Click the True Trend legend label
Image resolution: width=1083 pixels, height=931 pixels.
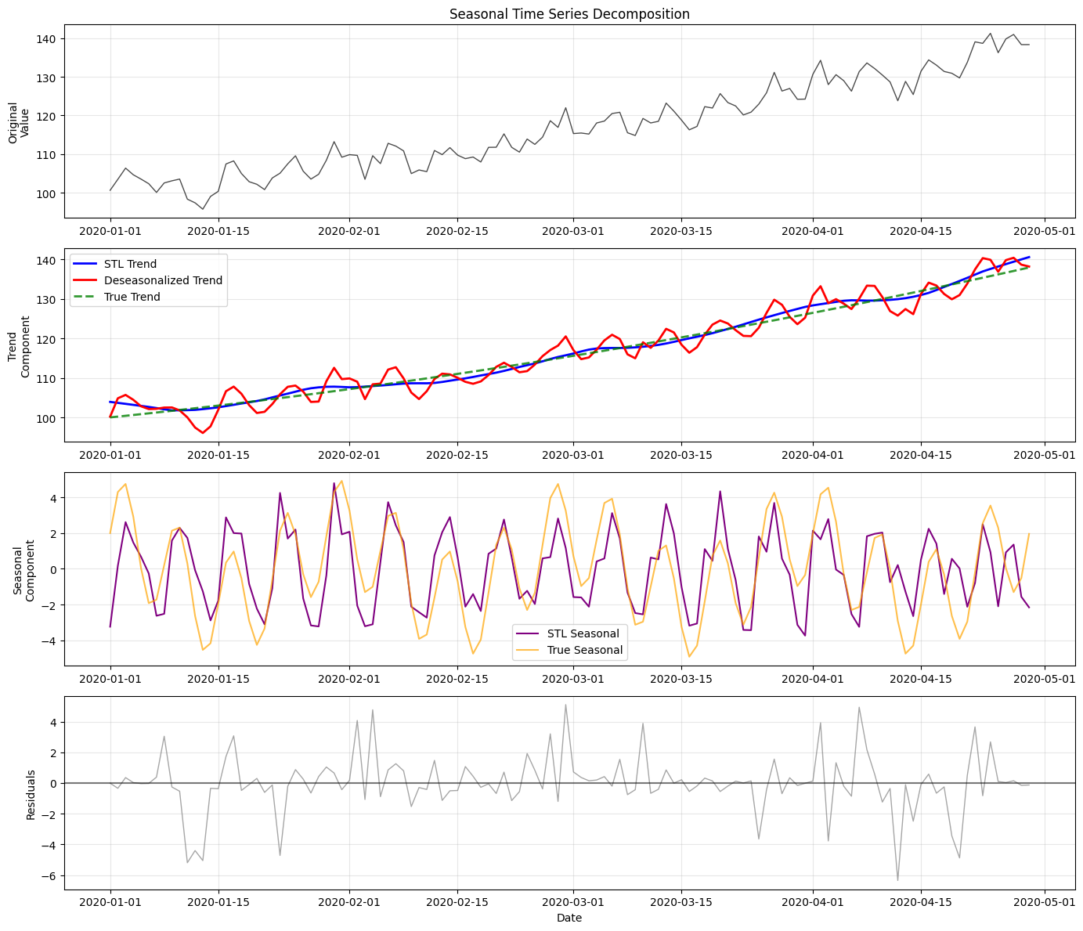coord(132,297)
